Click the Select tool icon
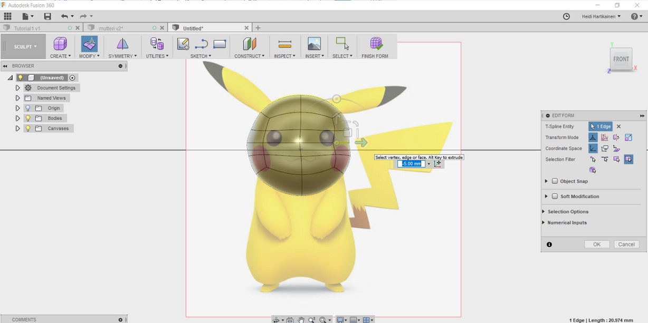The height and width of the screenshot is (323, 648). tap(342, 44)
